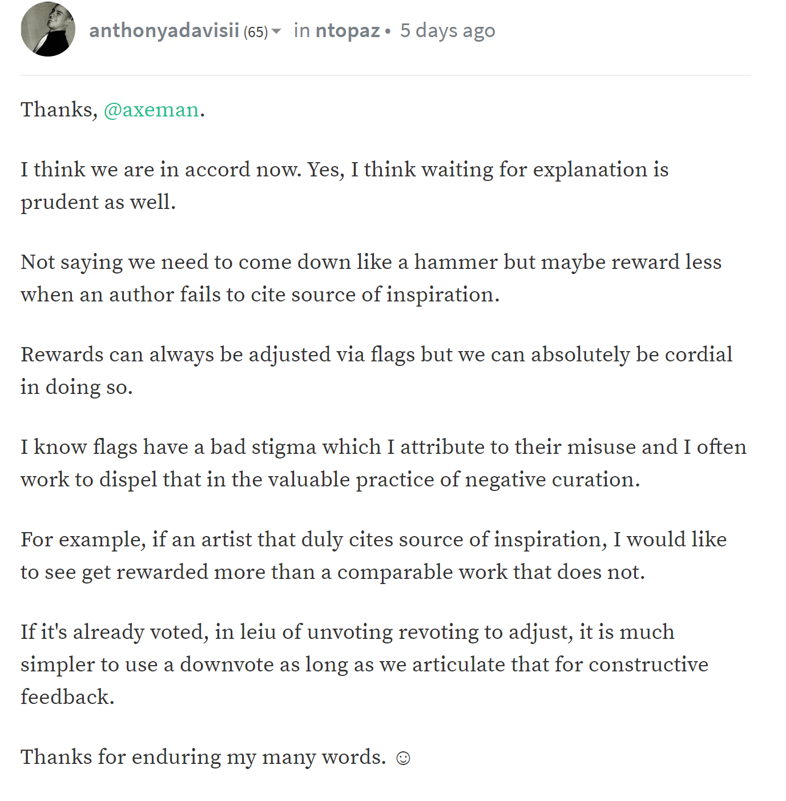Click the word 'feedback.' ending the downvote paragraph
Image resolution: width=786 pixels, height=801 pixels.
67,697
